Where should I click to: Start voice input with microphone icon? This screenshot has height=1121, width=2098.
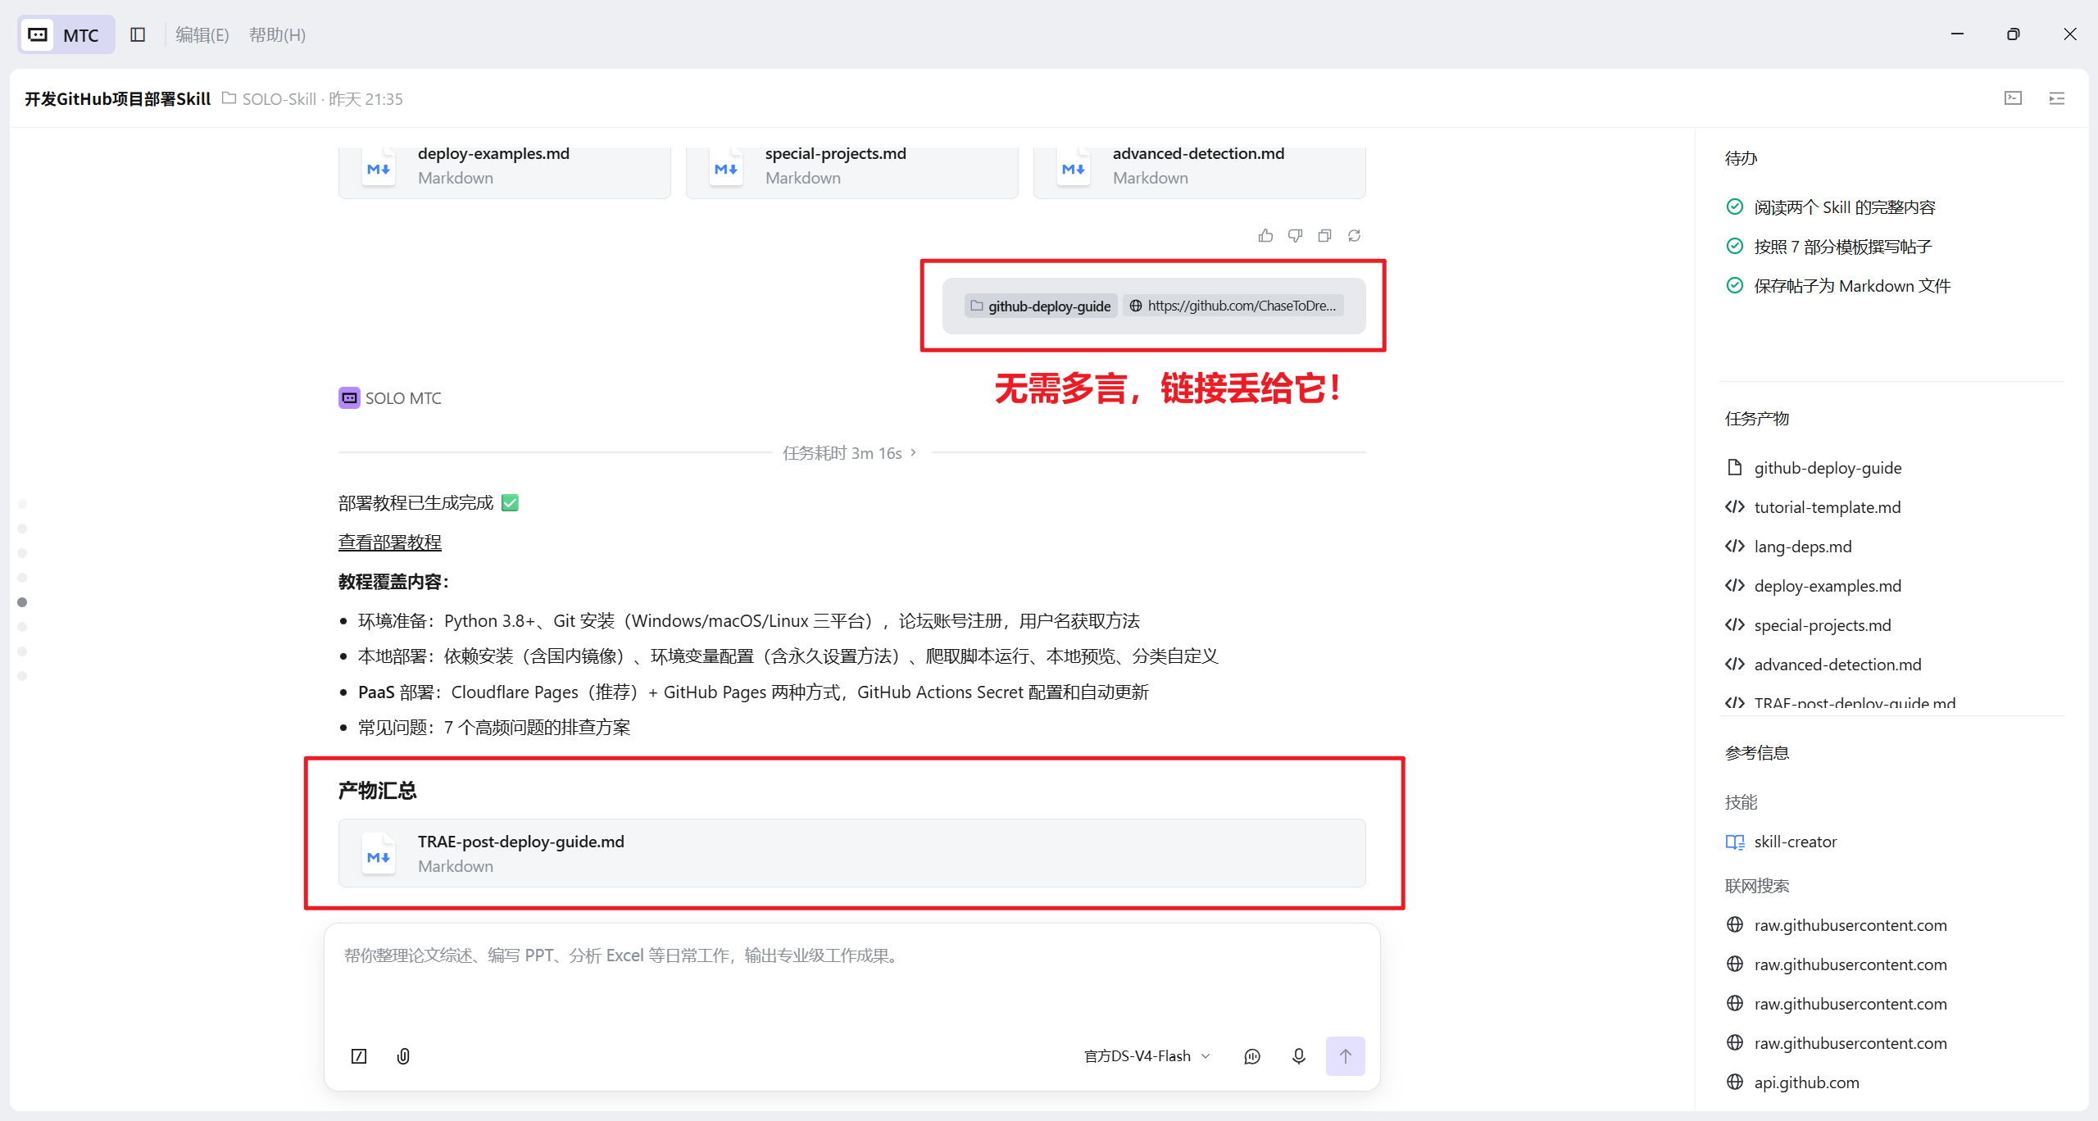click(x=1299, y=1055)
